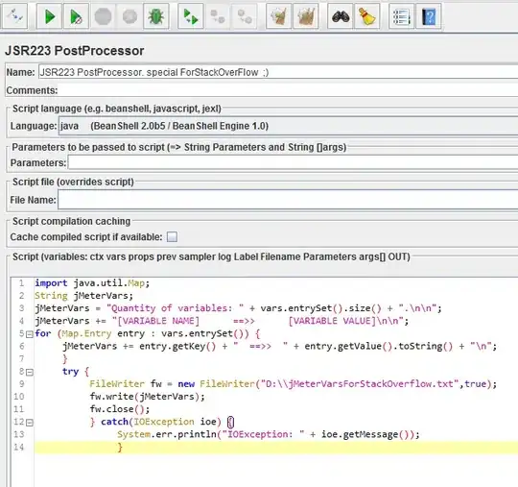Open the Function Helper list icon

[x=401, y=16]
